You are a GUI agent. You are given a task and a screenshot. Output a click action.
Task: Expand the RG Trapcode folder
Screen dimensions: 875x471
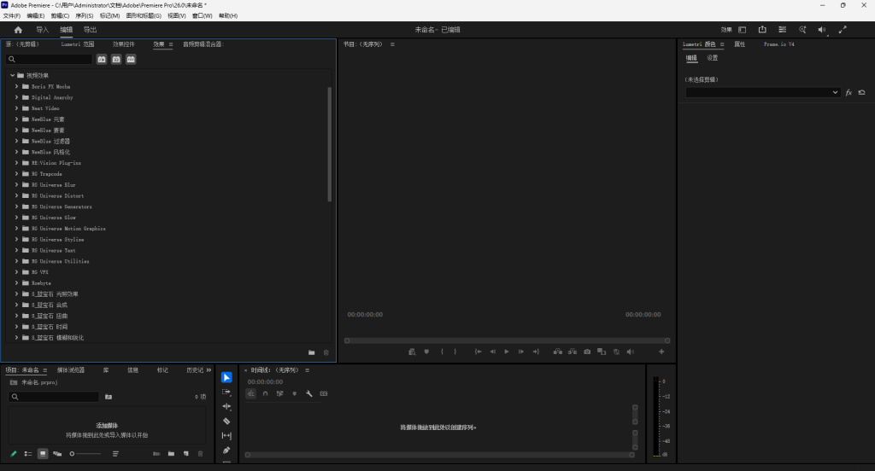tap(17, 174)
